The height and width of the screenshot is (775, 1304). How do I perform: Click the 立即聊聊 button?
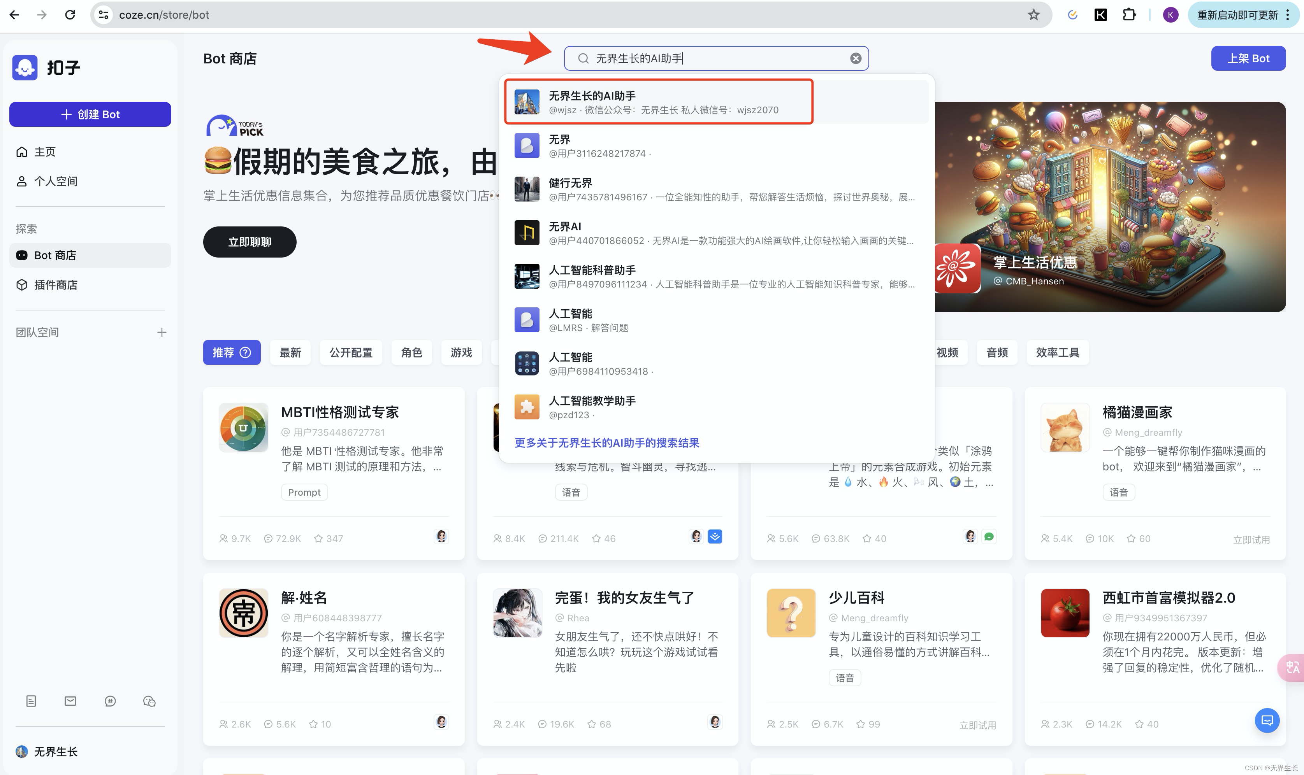(x=249, y=242)
